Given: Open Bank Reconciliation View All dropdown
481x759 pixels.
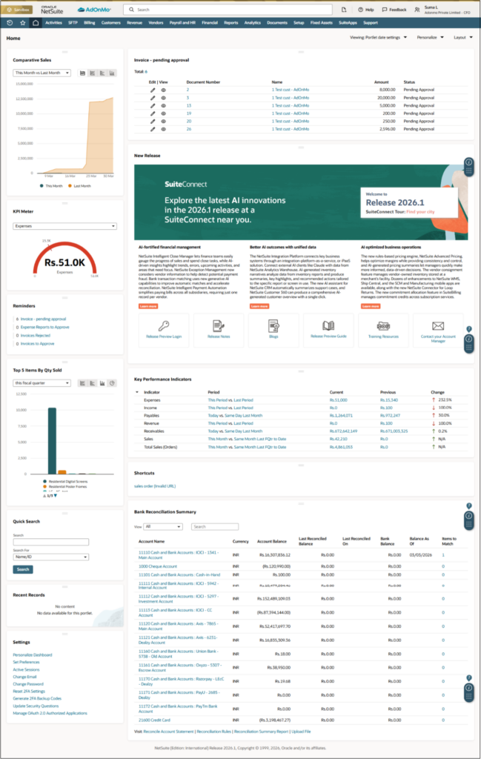Looking at the screenshot, I should [x=163, y=527].
